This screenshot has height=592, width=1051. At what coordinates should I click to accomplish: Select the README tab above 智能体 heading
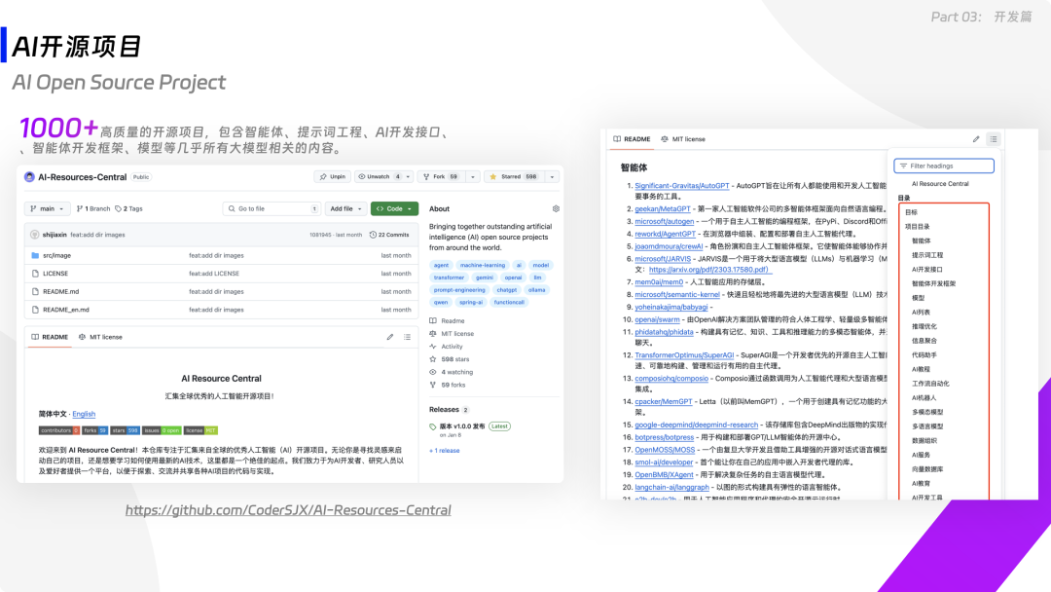tap(632, 139)
